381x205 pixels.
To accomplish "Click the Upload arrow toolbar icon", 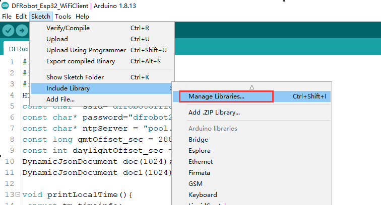I will click(22, 31).
